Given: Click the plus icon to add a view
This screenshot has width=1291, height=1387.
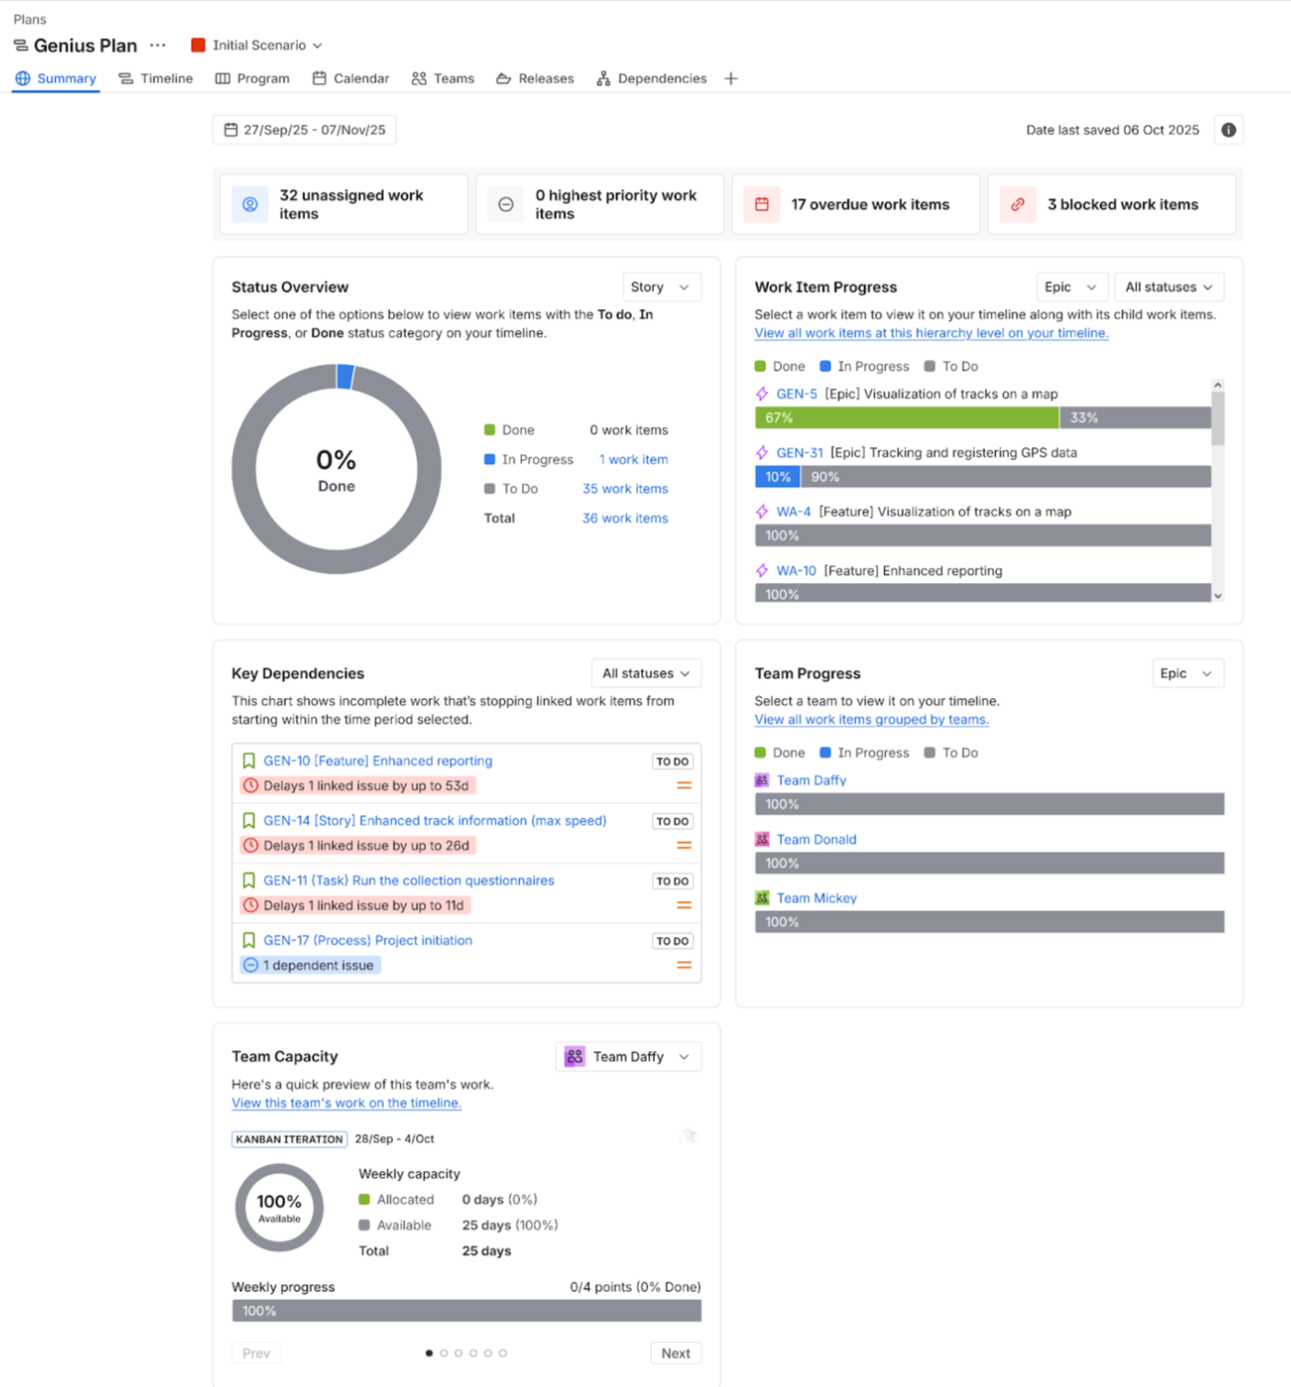Looking at the screenshot, I should click(x=730, y=79).
